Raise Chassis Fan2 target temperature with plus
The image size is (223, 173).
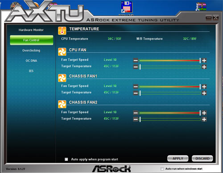tap(204, 119)
